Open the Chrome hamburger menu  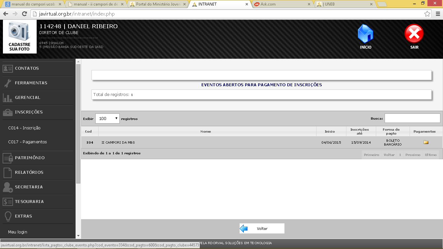(x=437, y=14)
